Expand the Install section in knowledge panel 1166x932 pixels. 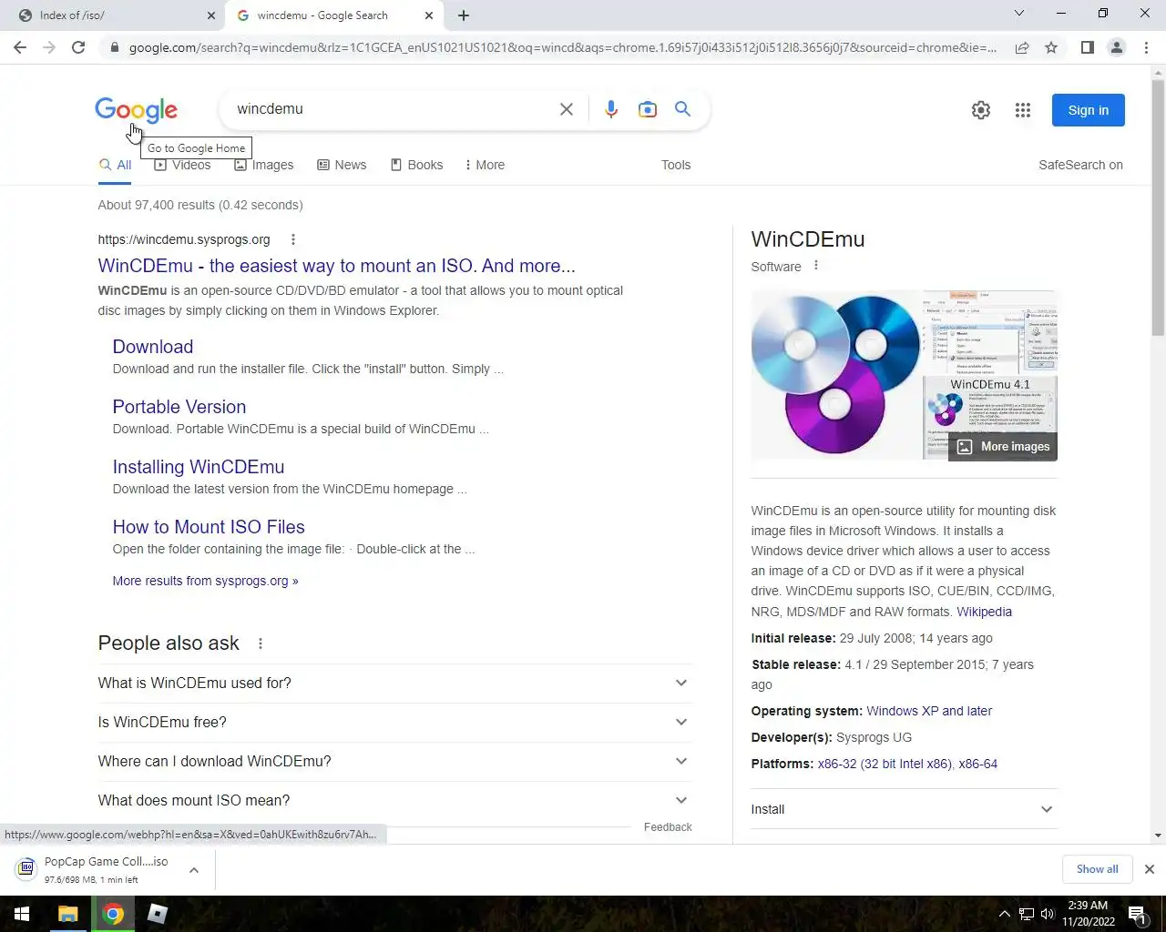pyautogui.click(x=904, y=809)
